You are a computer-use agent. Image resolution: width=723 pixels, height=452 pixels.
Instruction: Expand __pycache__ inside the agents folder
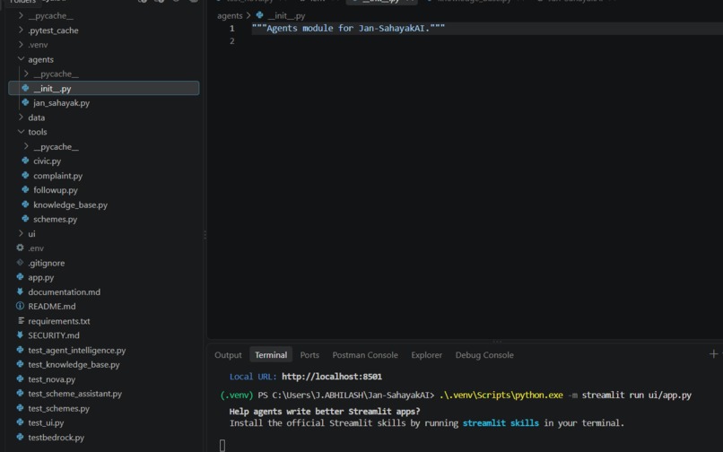(26, 74)
